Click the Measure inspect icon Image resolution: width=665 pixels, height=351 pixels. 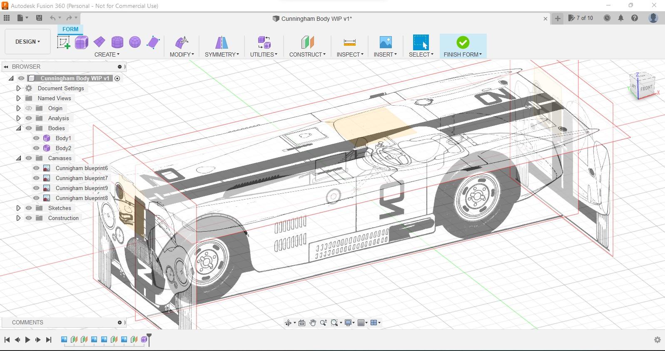(x=350, y=42)
